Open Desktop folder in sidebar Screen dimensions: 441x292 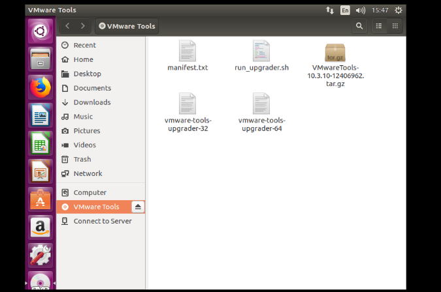(101, 74)
